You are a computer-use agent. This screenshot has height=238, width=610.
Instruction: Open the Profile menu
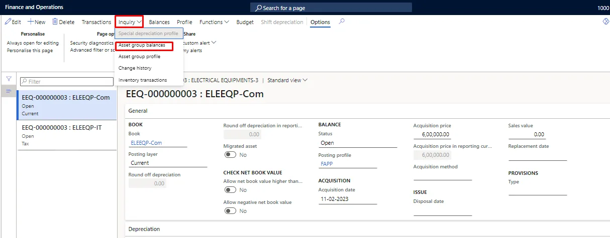click(x=184, y=22)
